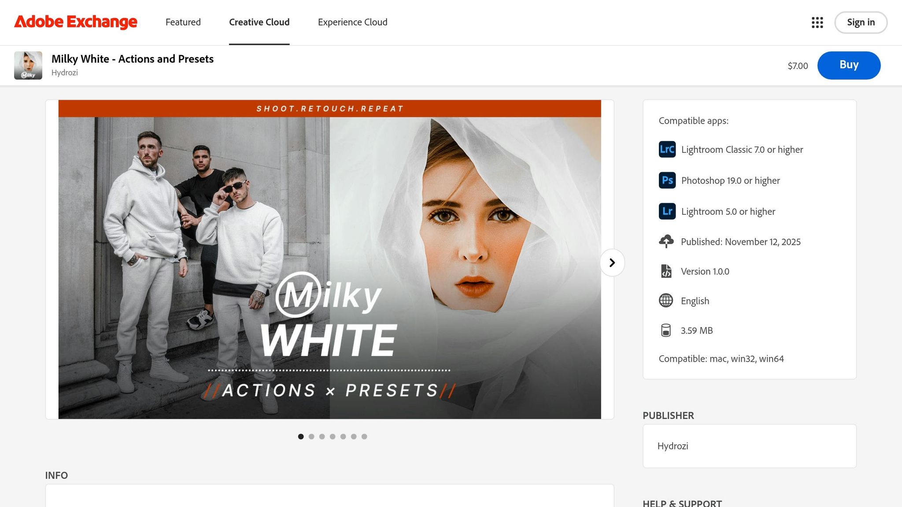The image size is (902, 507).
Task: Switch to Experience Cloud tab
Action: tap(353, 22)
